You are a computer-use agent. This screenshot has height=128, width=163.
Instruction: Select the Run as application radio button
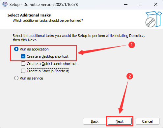pyautogui.click(x=16, y=49)
